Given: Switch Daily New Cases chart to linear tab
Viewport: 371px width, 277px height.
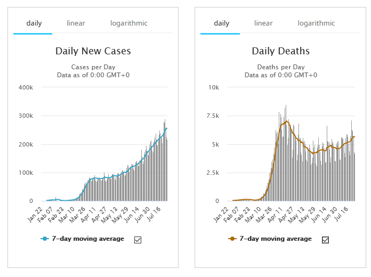Looking at the screenshot, I should coord(76,23).
